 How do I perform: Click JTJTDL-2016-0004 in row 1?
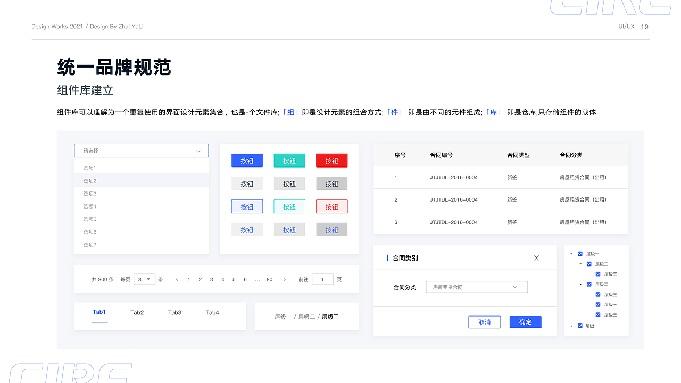coord(454,177)
